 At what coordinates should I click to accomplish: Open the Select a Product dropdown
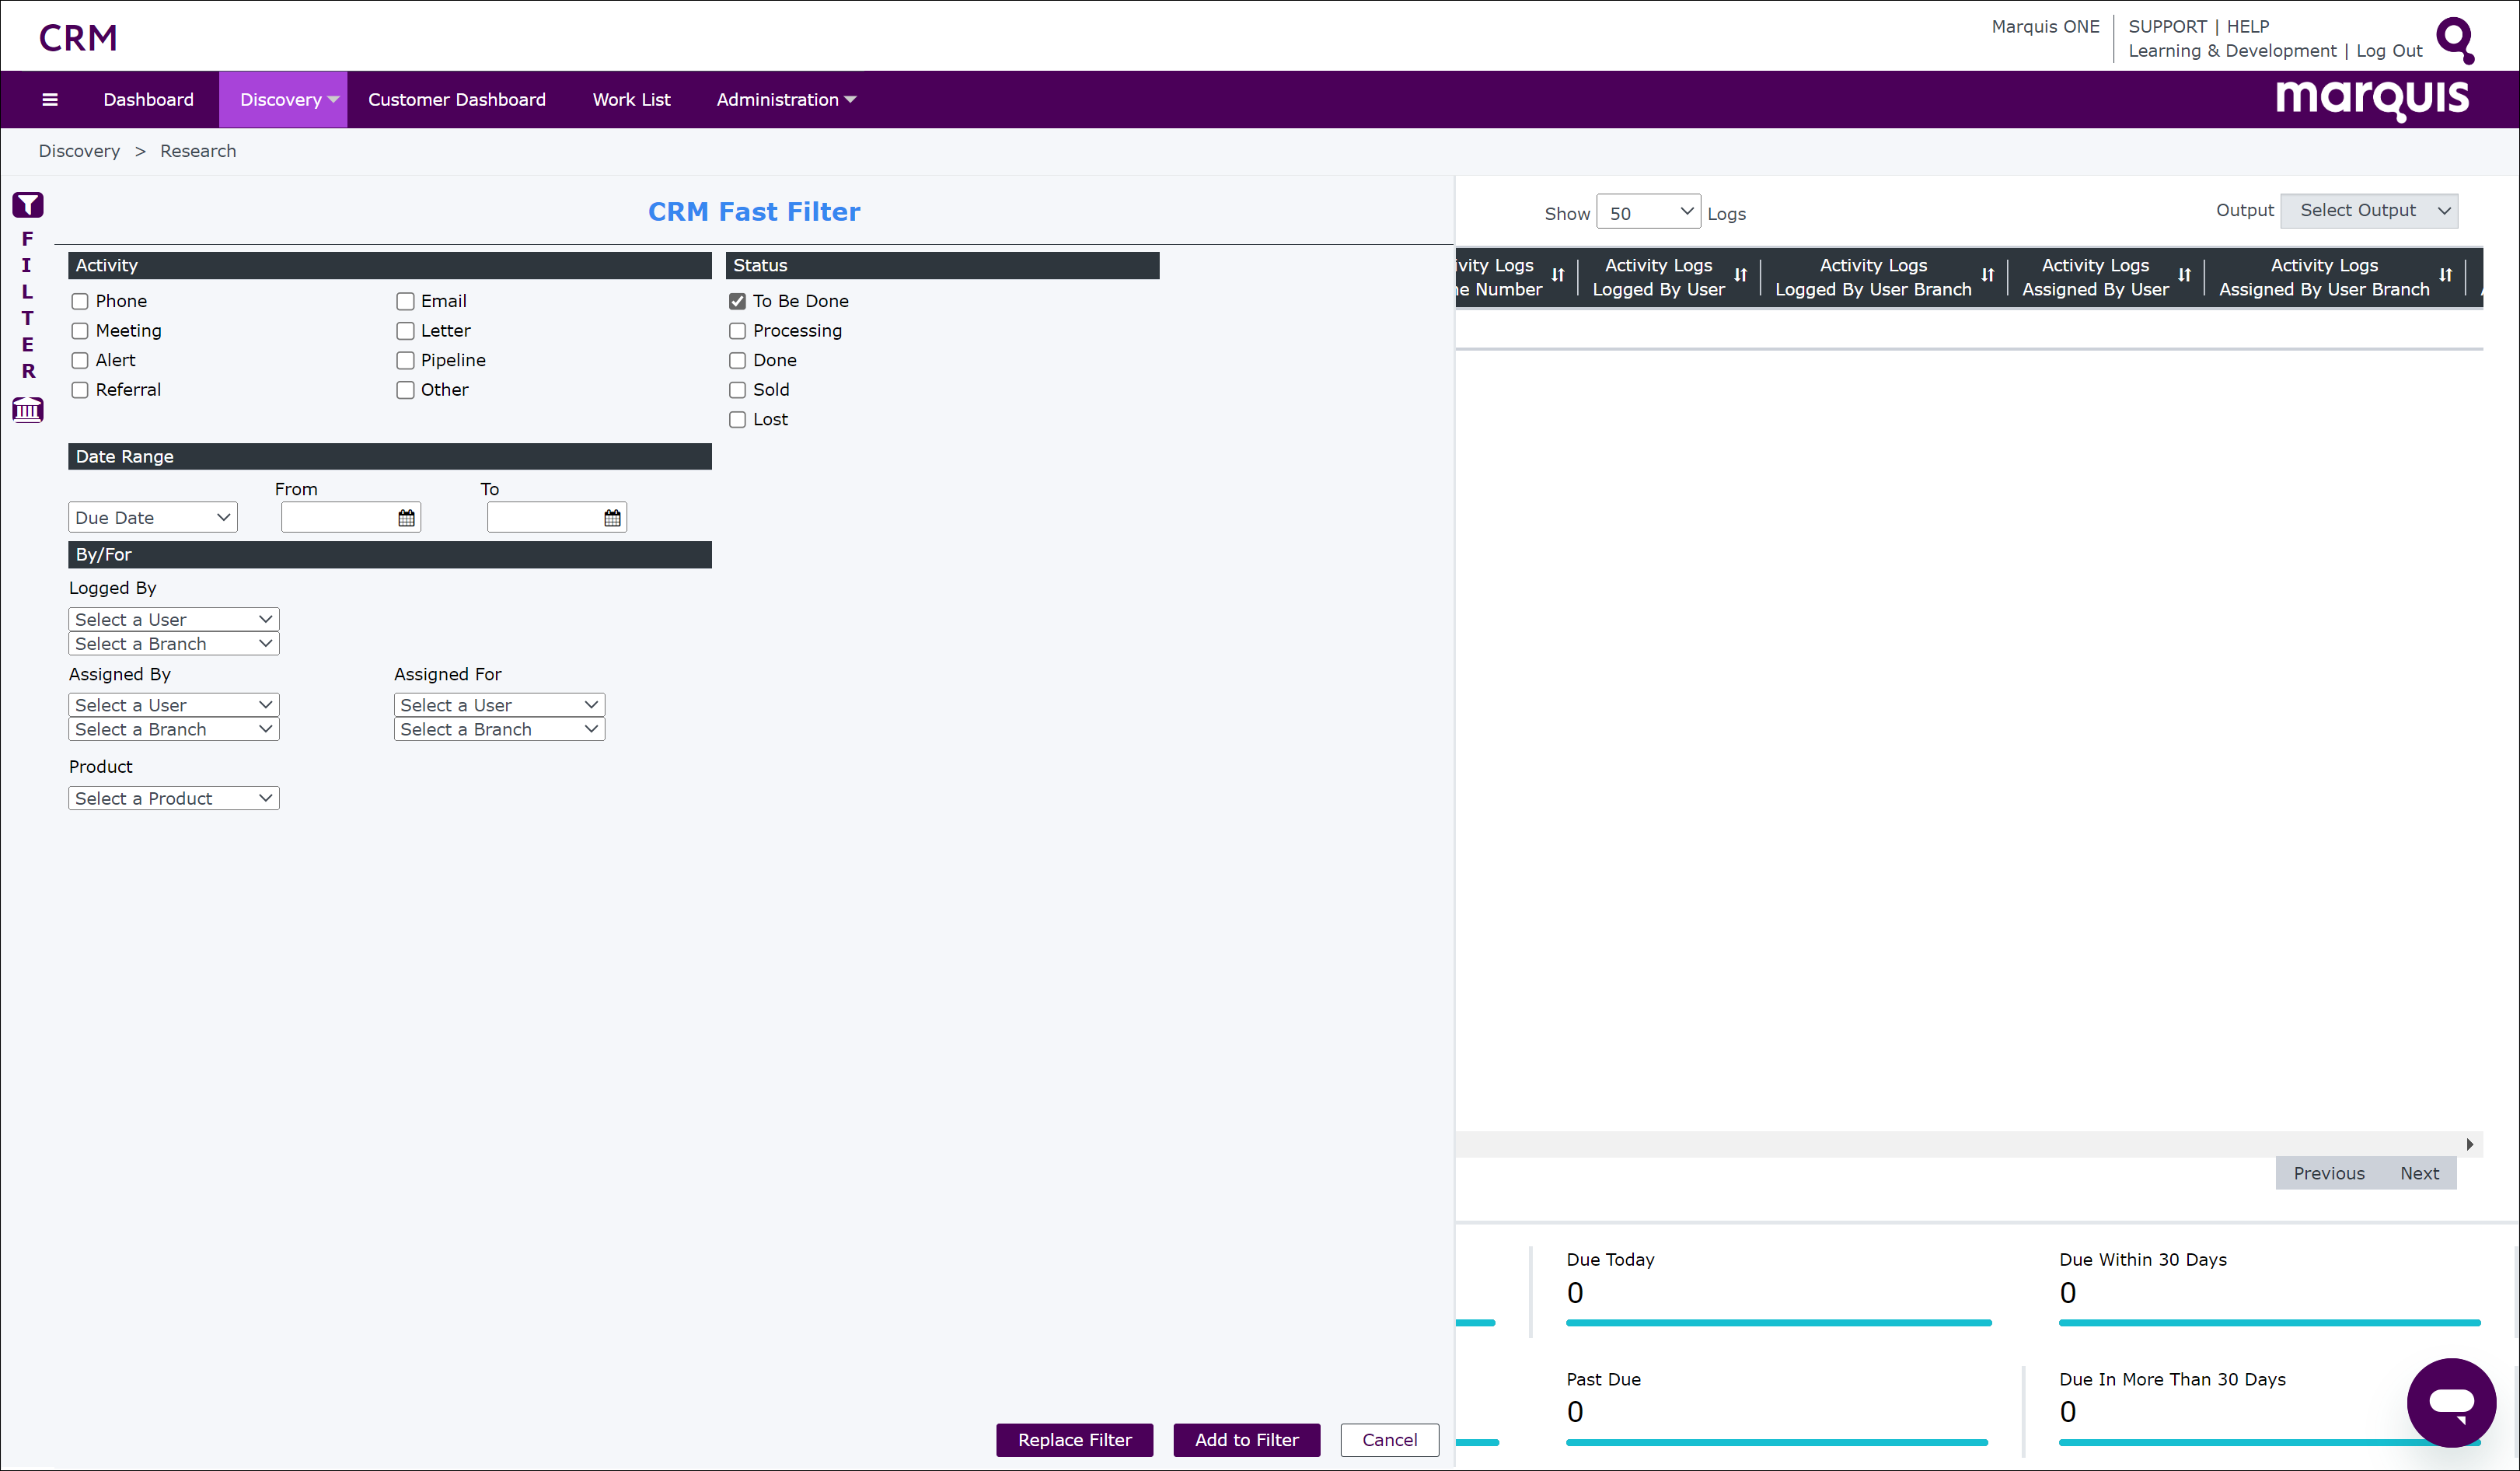173,797
